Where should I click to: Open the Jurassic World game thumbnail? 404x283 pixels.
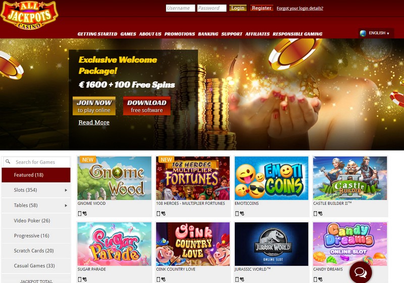coord(271,244)
